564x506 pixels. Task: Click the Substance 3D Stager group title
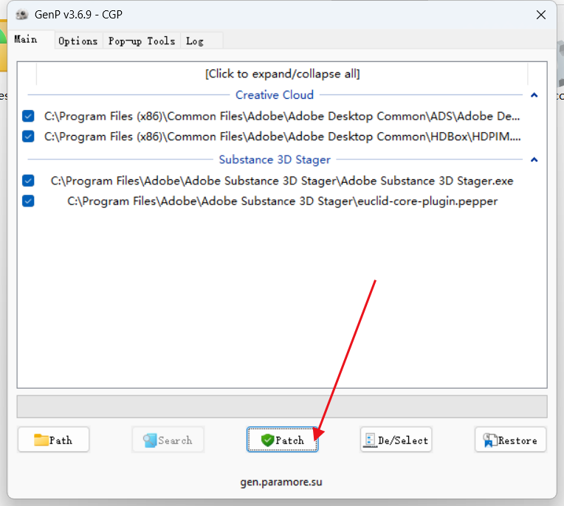pyautogui.click(x=275, y=159)
